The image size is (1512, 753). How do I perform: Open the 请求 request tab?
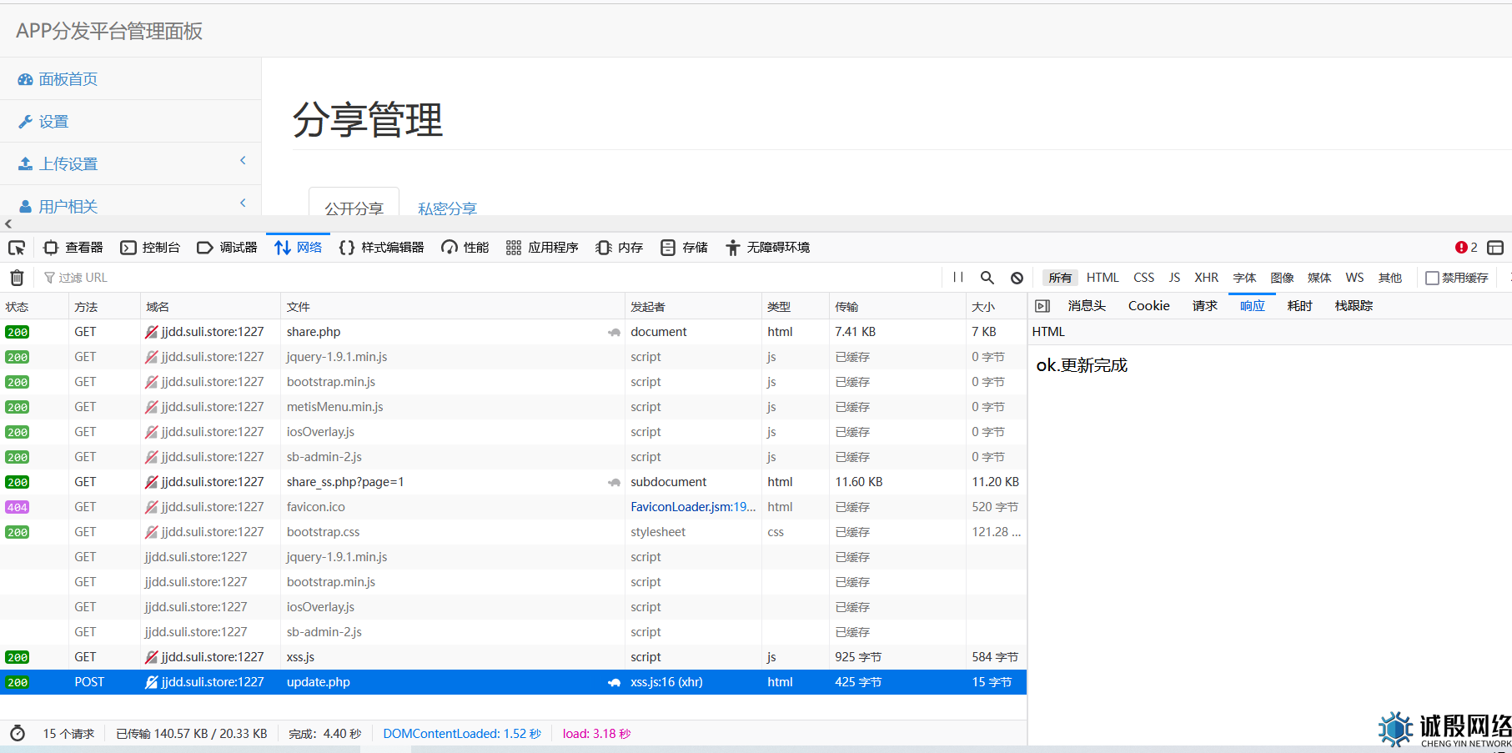pyautogui.click(x=1205, y=306)
